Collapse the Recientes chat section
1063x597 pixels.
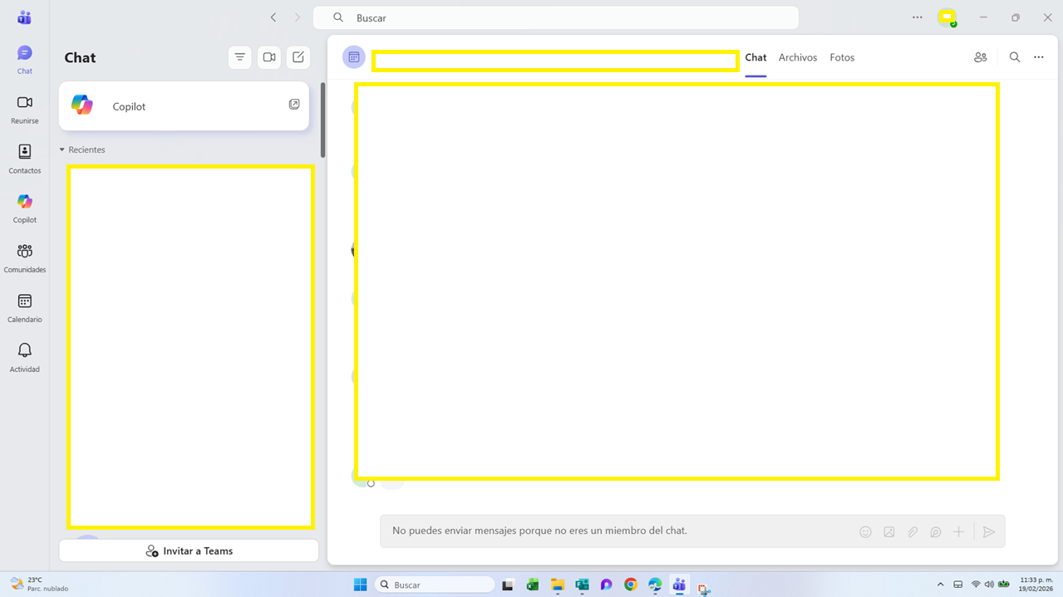[x=82, y=150]
